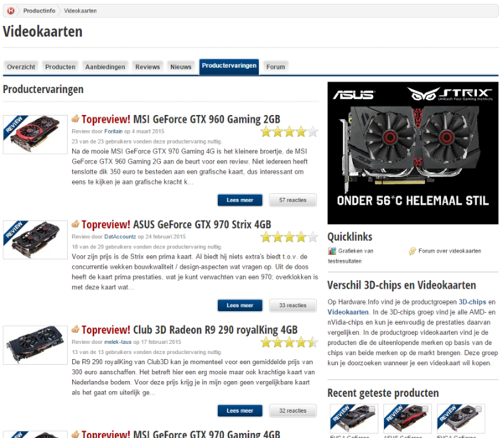The width and height of the screenshot is (503, 438).
Task: Click the Club 3D Radeon R9 290 thumbnail
Action: (x=35, y=345)
